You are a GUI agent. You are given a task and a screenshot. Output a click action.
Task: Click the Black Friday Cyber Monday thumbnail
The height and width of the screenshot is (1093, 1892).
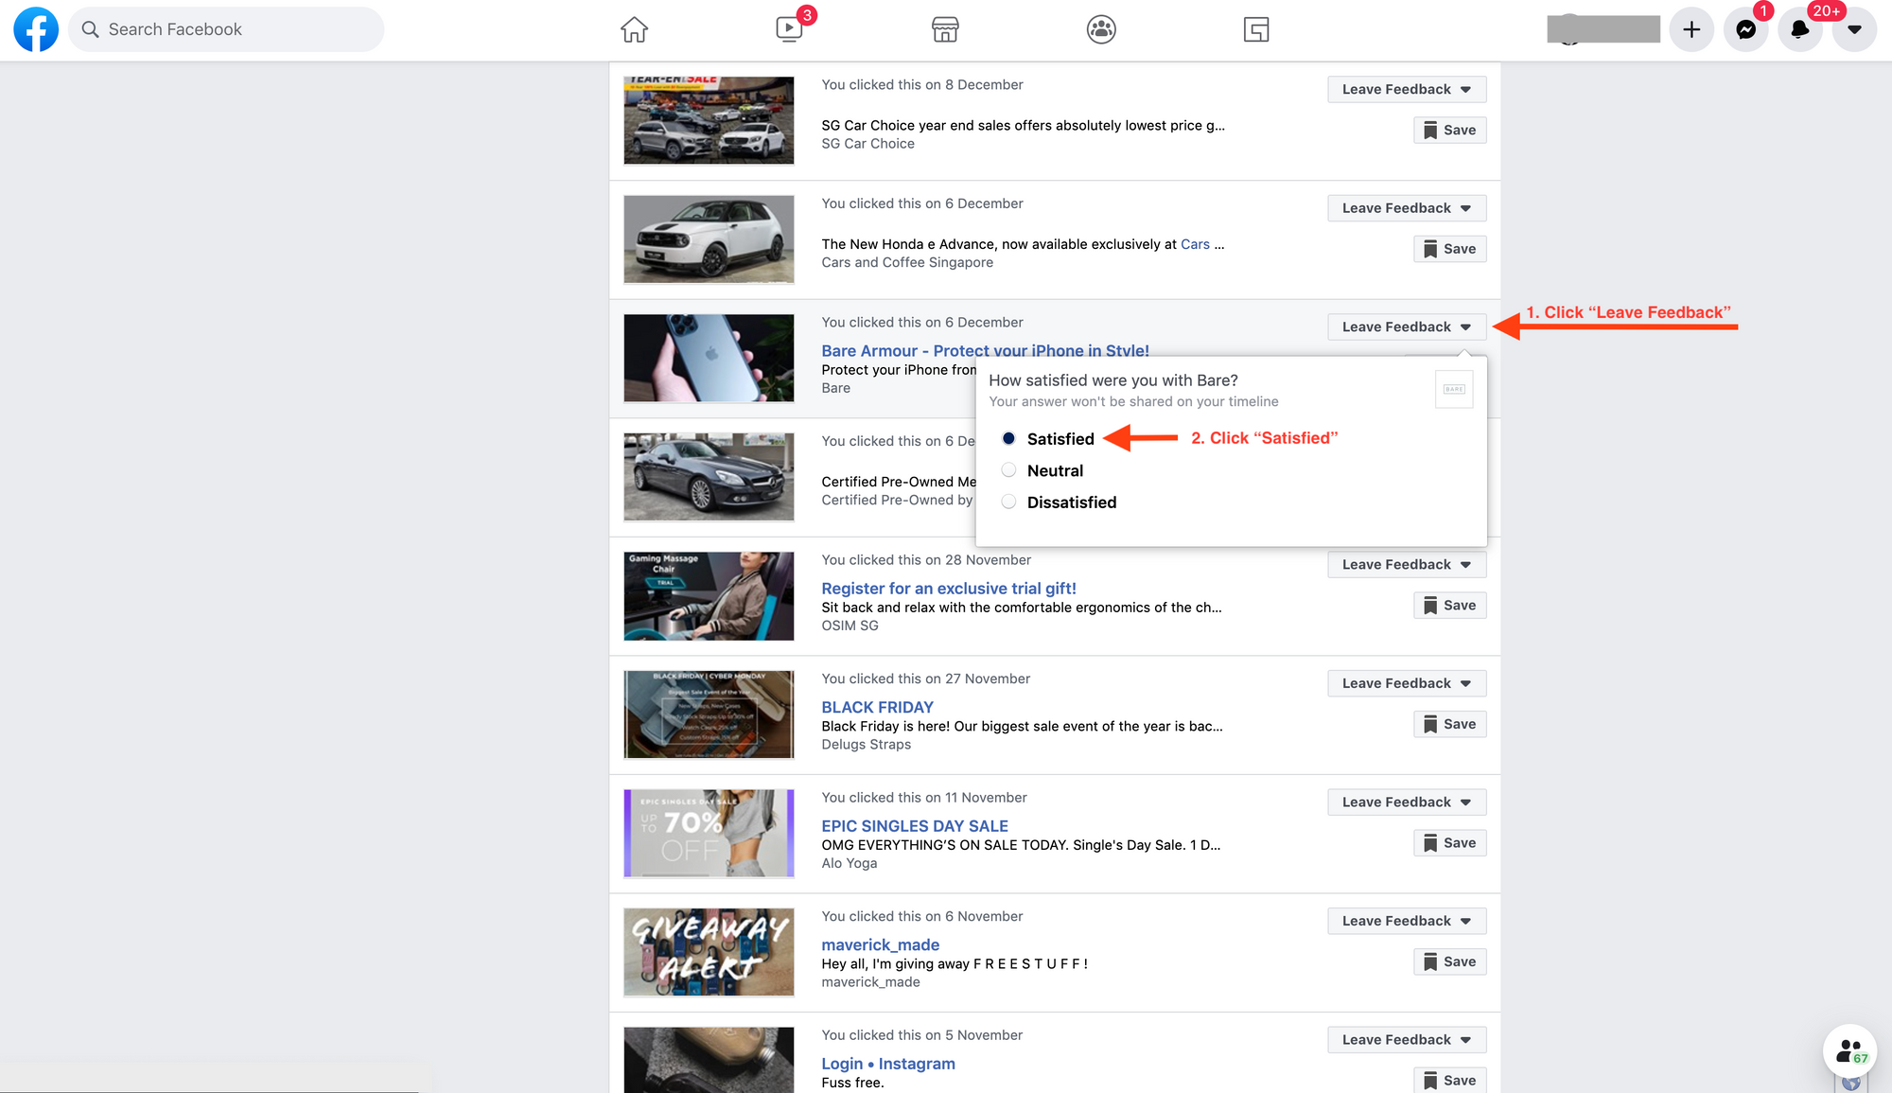click(709, 714)
